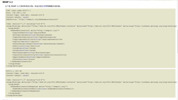Image resolution: width=178 pixels, height=100 pixels.
Task: Click the Businessscope string line
Action: (31, 53)
